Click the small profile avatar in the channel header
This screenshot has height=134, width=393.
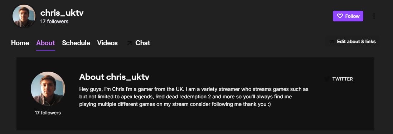pyautogui.click(x=24, y=16)
